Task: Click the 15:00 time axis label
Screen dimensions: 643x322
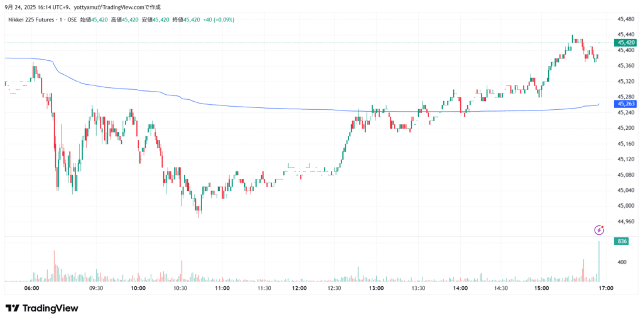Action: (x=541, y=288)
